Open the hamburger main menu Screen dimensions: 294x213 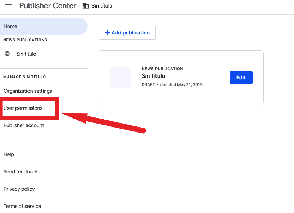click(x=8, y=6)
